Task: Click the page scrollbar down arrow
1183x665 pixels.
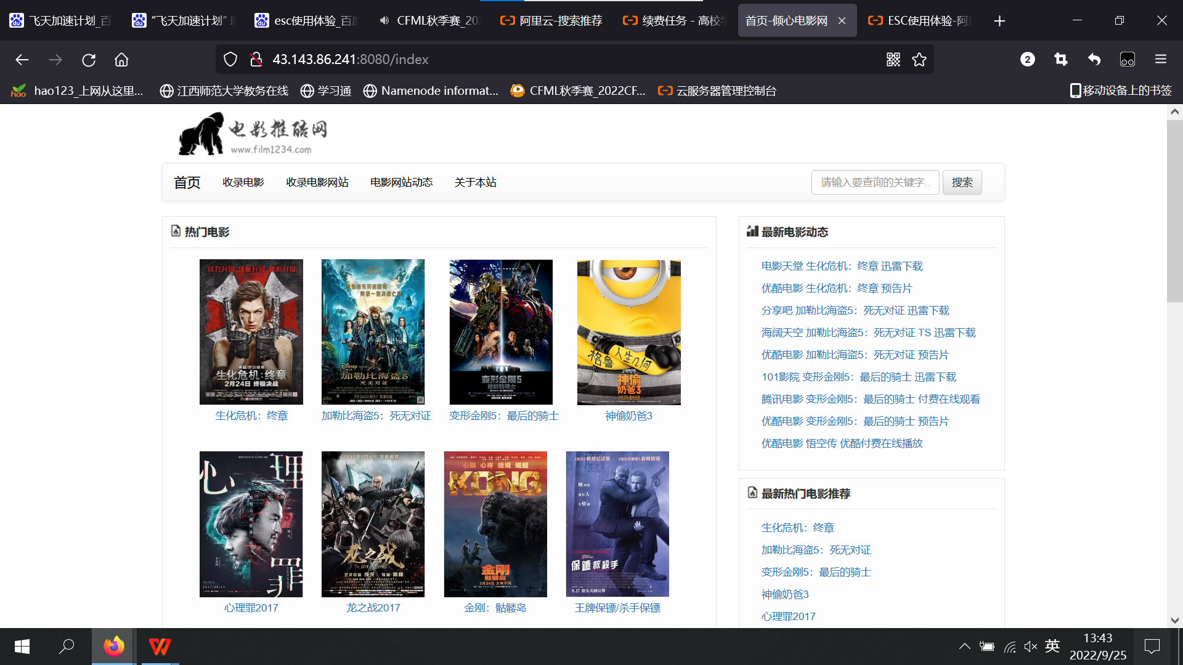Action: click(1174, 620)
